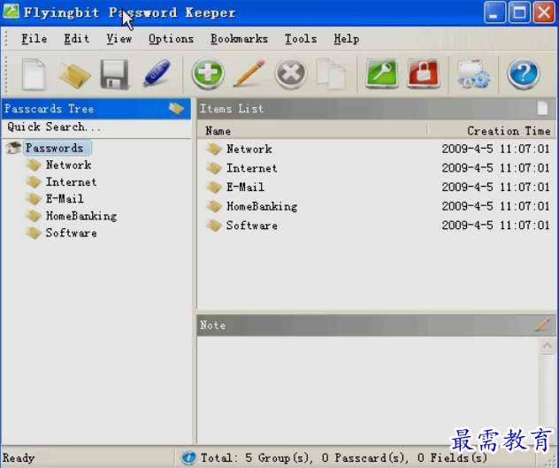559x468 pixels.
Task: Click page icon in Items List header
Action: (x=542, y=108)
